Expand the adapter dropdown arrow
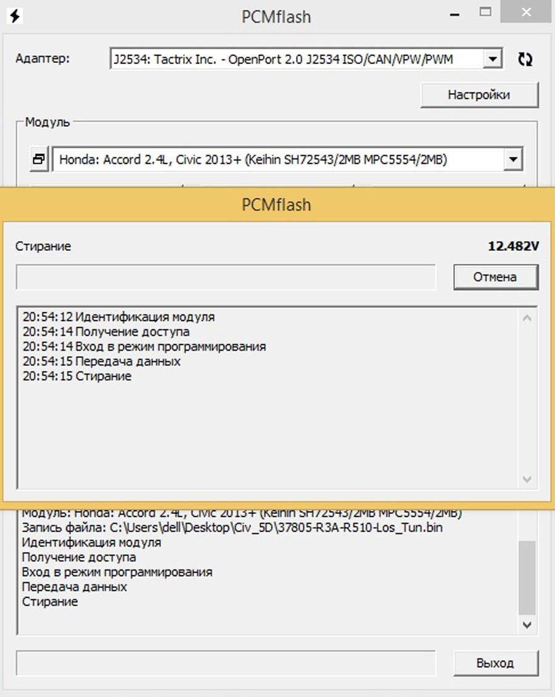 click(x=492, y=59)
